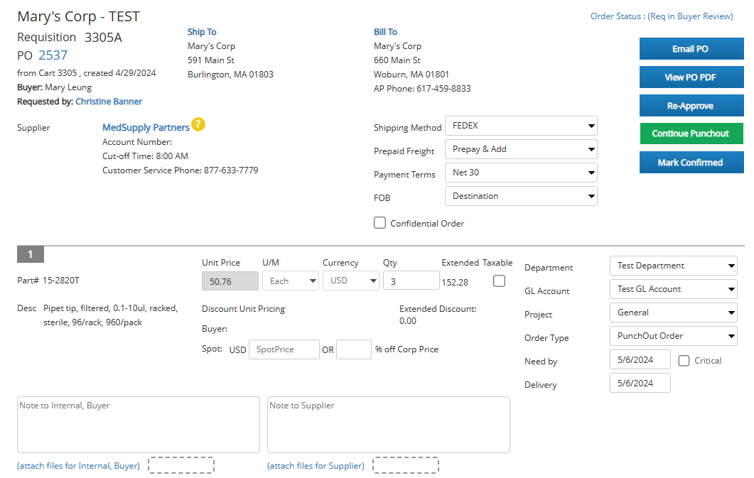The image size is (754, 478).
Task: Open the supplier info help icon
Action: point(198,124)
